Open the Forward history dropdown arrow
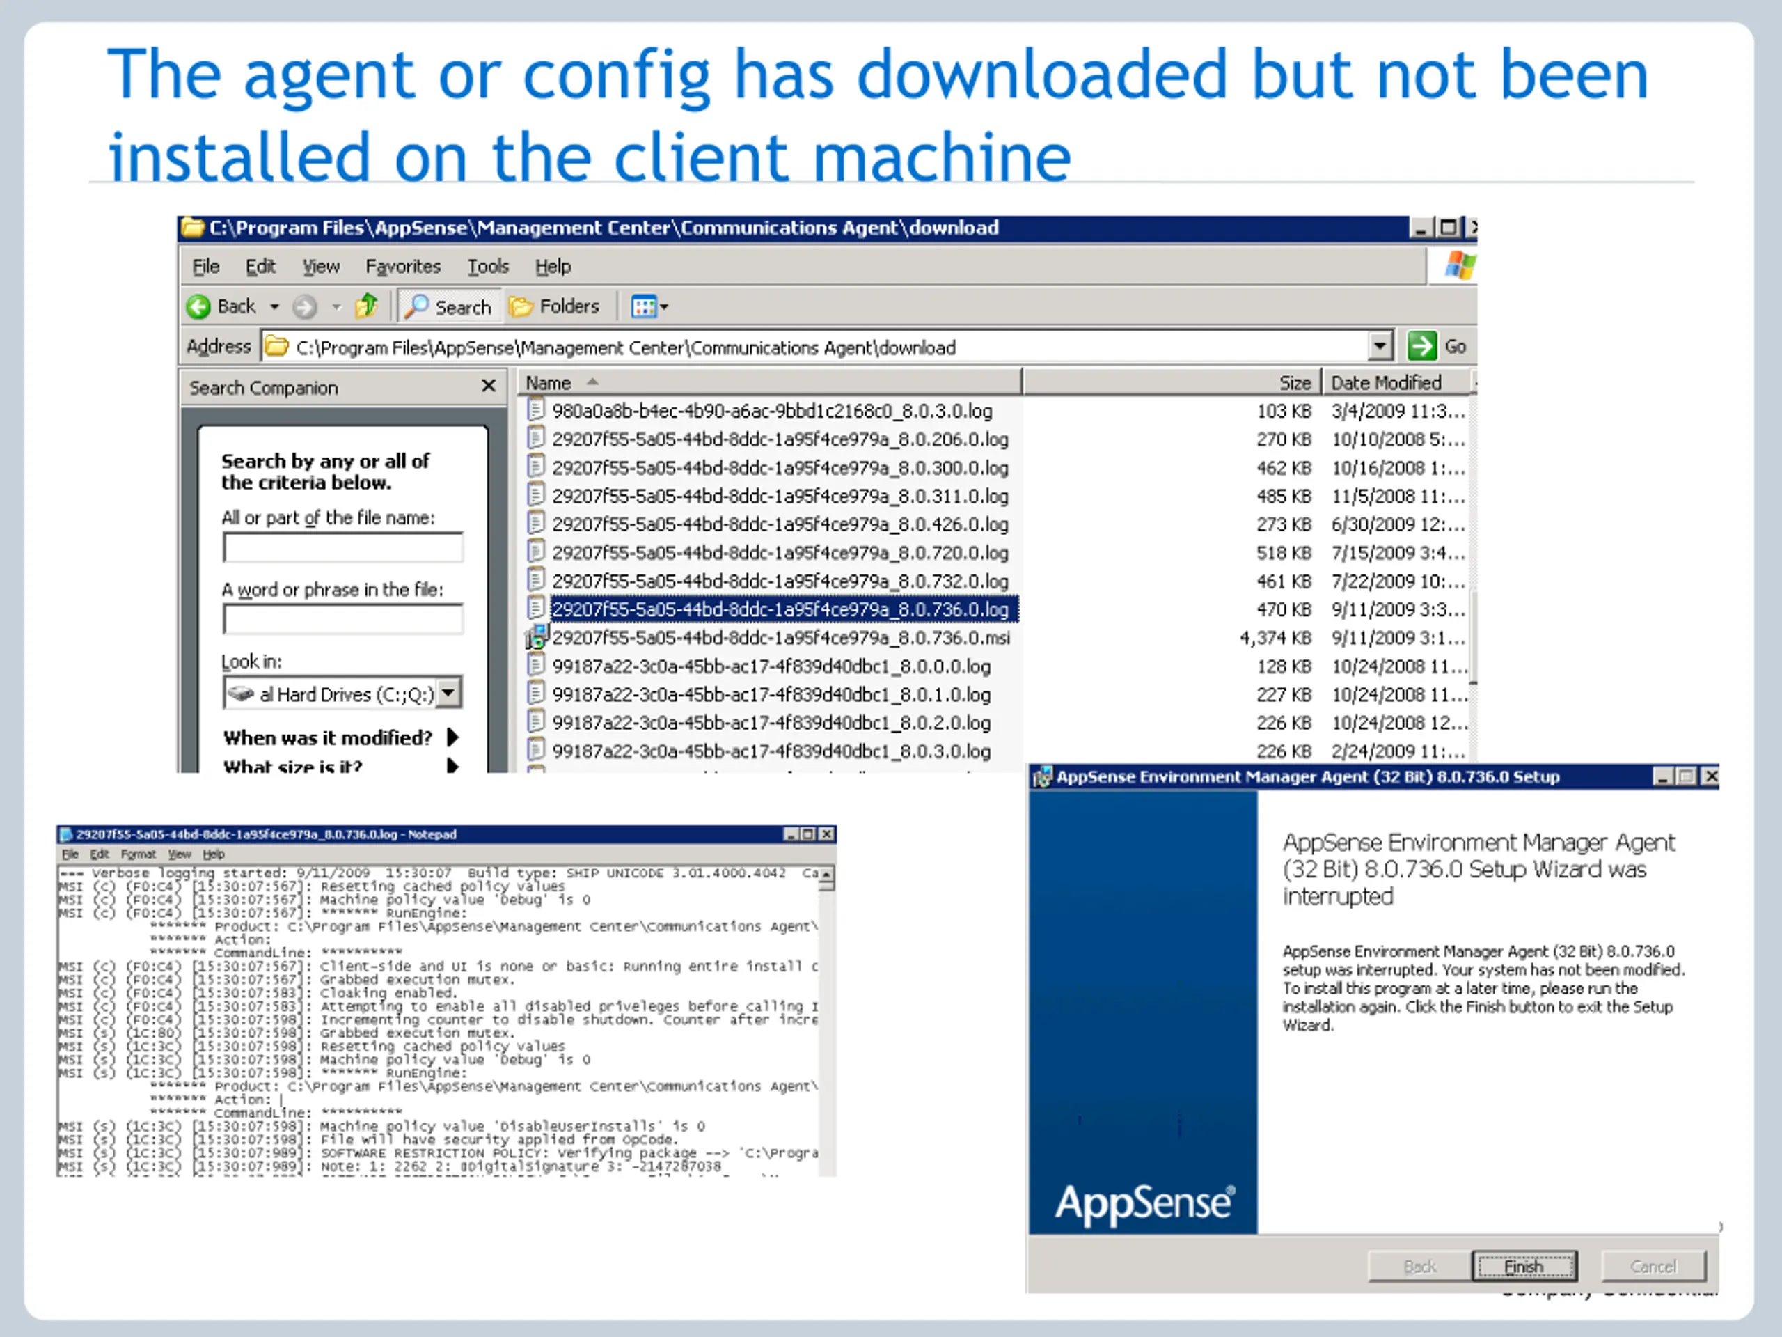Viewport: 1782px width, 1337px height. tap(337, 307)
